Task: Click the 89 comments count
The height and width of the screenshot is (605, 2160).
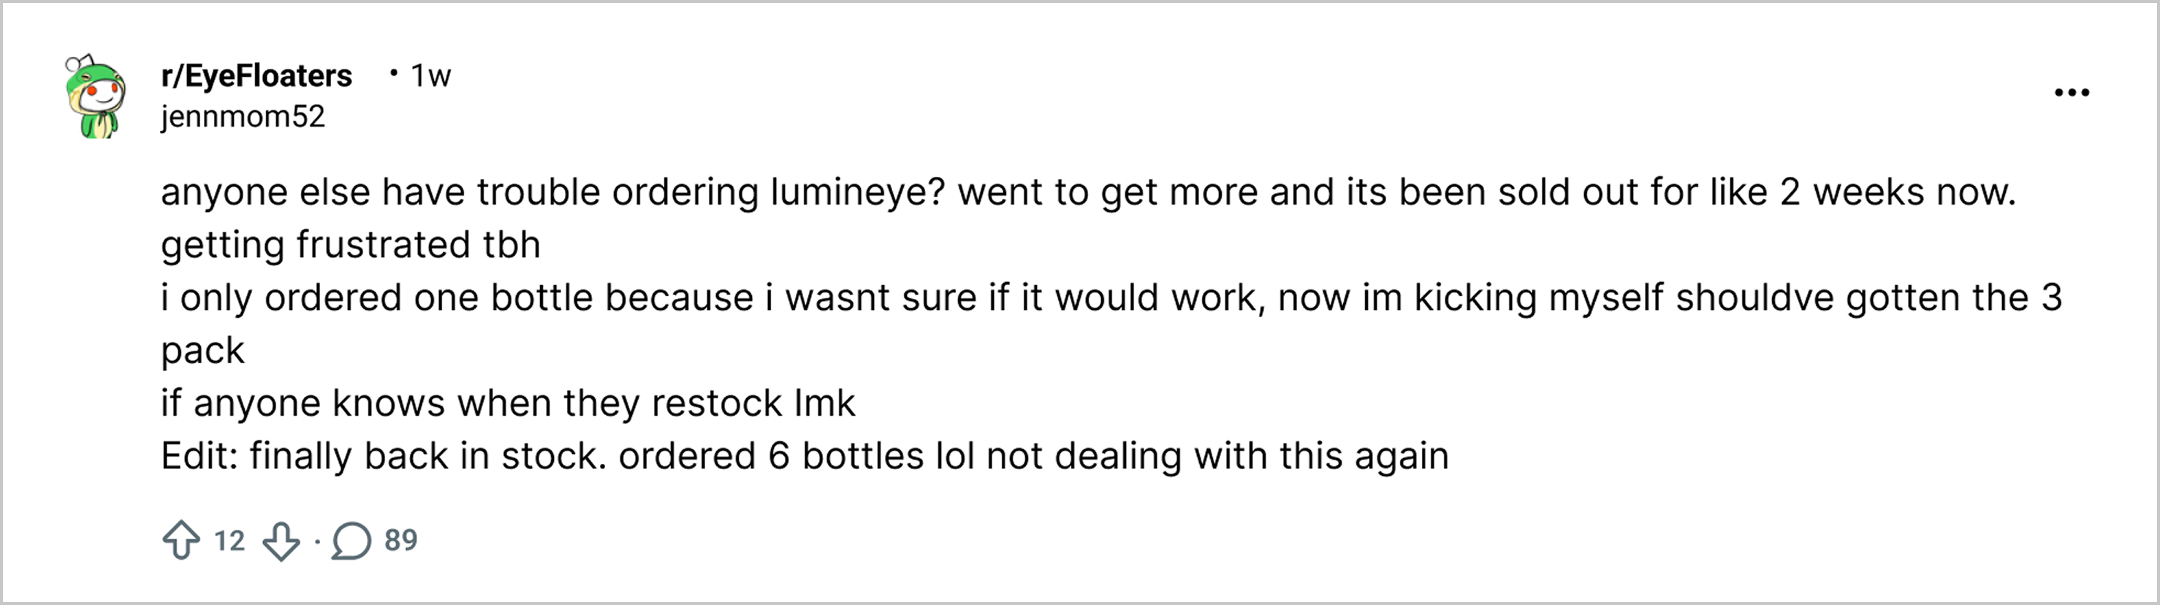Action: click(x=401, y=541)
